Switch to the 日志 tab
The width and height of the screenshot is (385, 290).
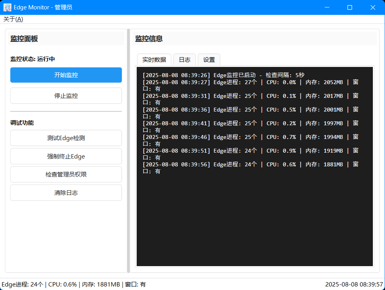184,59
